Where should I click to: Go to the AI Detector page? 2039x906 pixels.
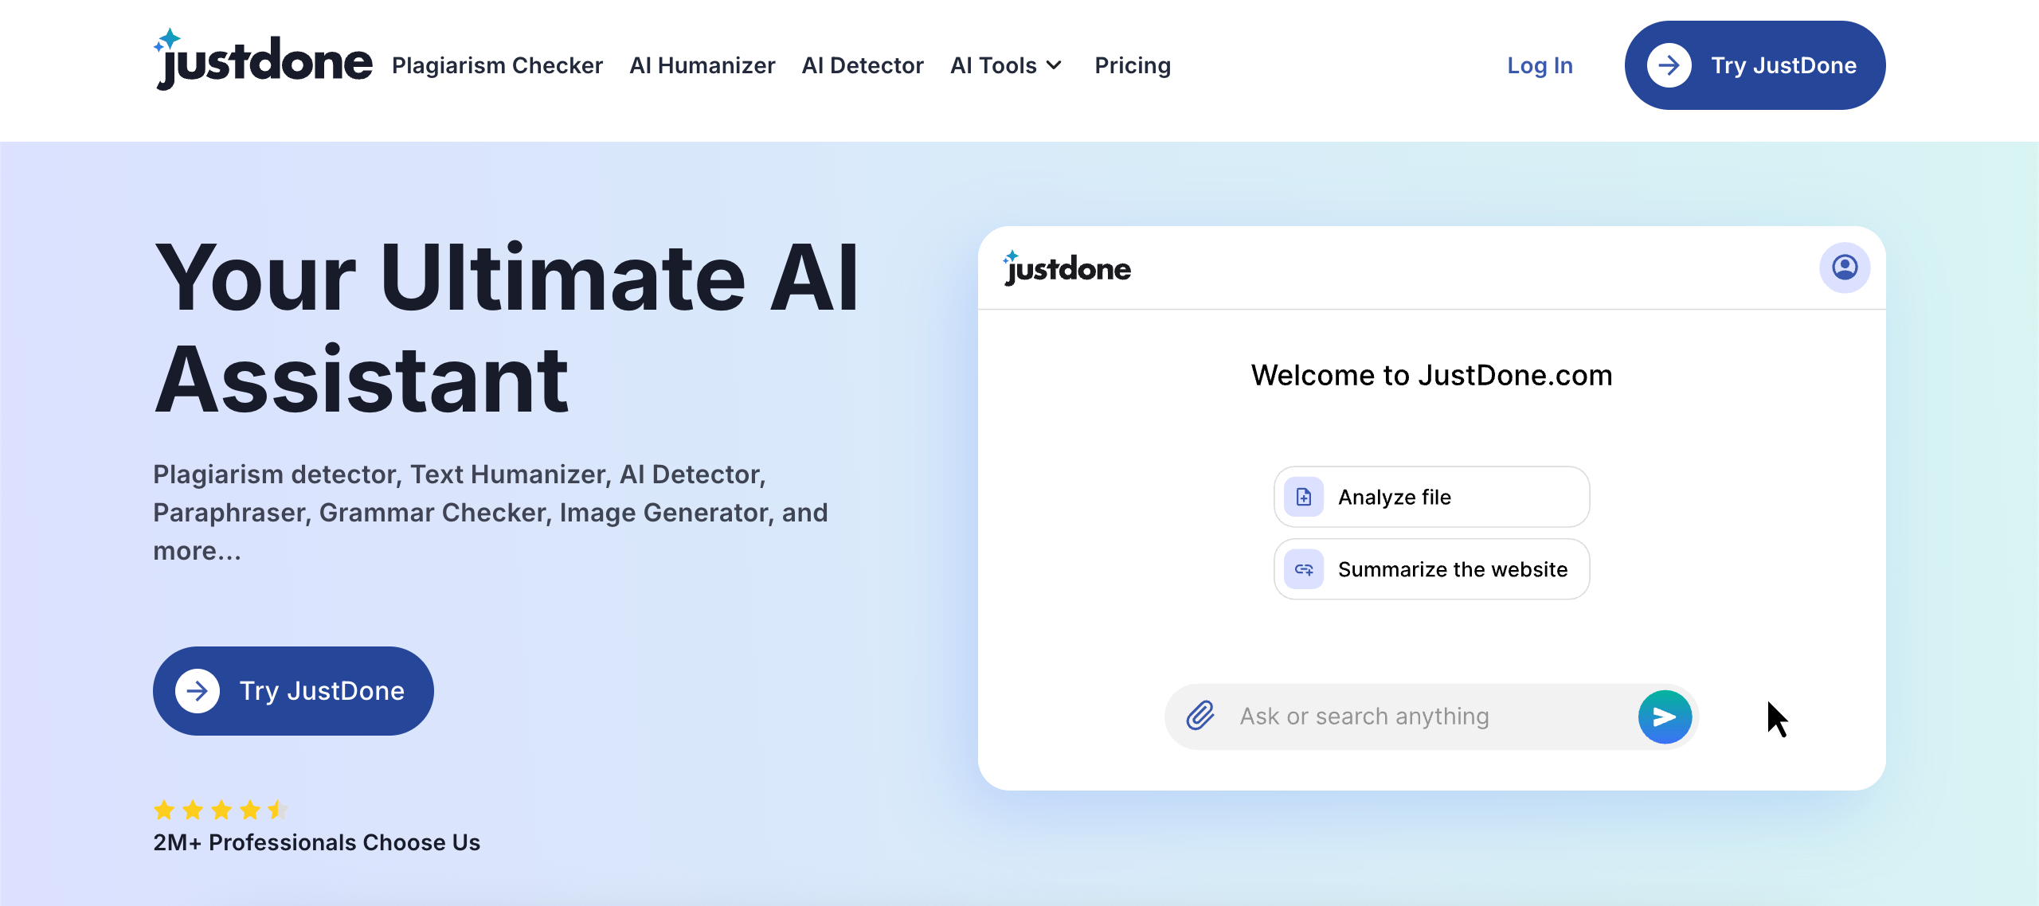[x=863, y=65]
